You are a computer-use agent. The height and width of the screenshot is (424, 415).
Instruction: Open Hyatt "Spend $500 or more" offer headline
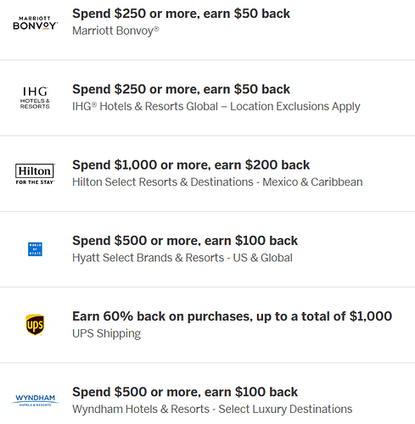pyautogui.click(x=185, y=241)
